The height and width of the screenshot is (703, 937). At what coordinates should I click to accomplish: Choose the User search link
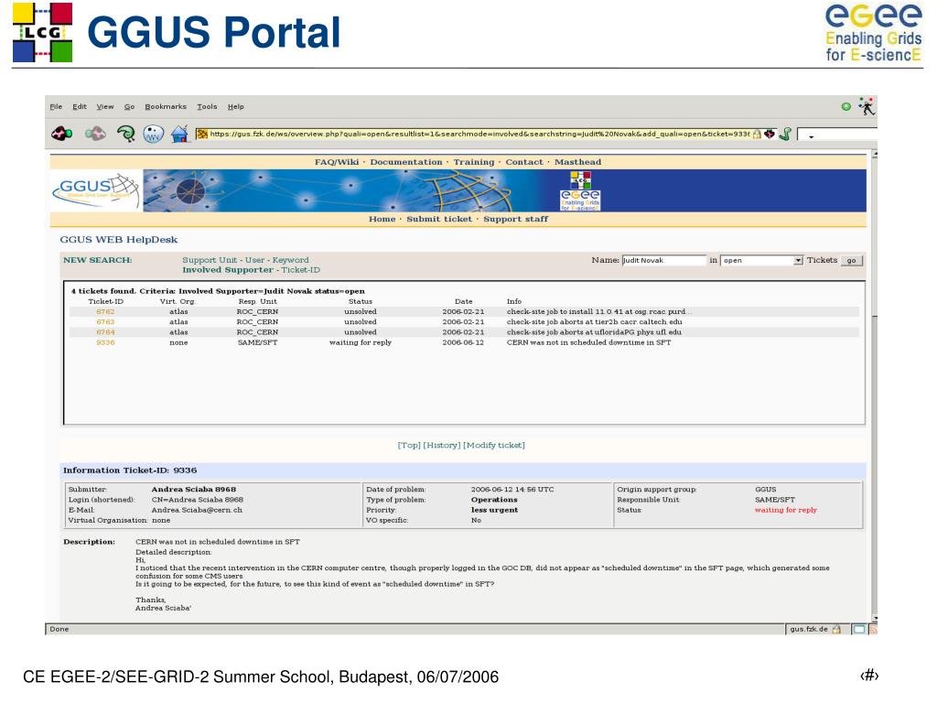coord(254,260)
